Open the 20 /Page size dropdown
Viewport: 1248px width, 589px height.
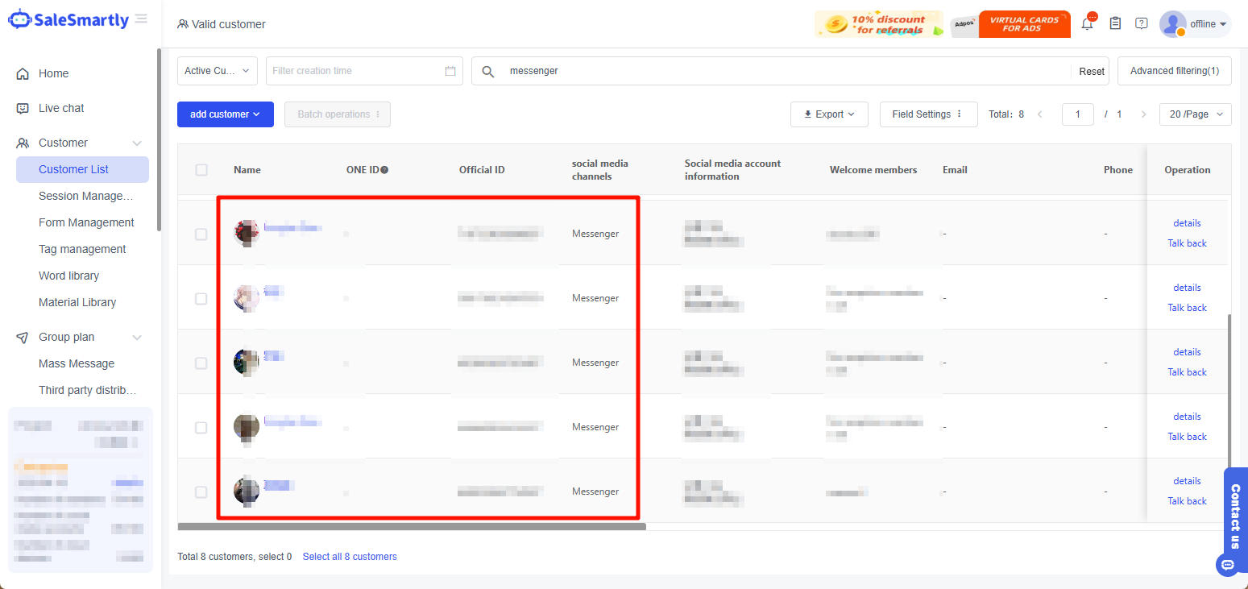click(1195, 114)
